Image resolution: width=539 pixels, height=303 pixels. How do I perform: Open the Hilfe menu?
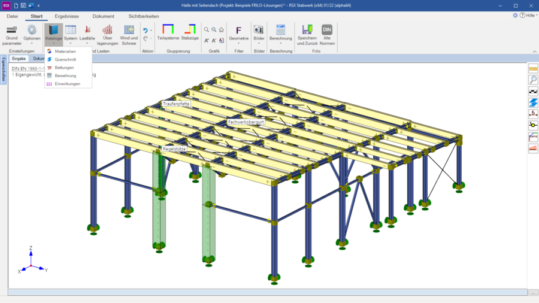[528, 16]
